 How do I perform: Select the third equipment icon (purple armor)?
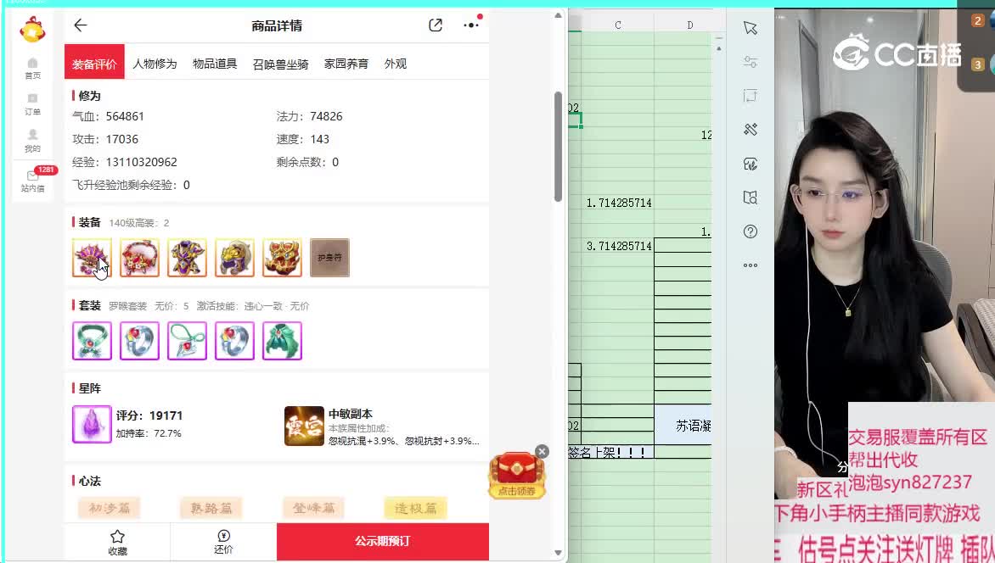point(187,258)
